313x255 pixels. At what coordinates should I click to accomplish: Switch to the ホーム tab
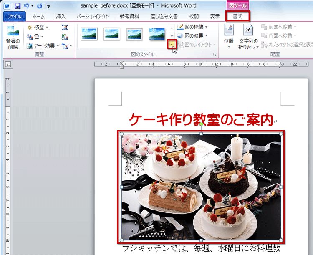point(38,16)
